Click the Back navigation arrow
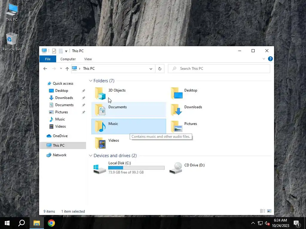The image size is (306, 229). pos(45,69)
